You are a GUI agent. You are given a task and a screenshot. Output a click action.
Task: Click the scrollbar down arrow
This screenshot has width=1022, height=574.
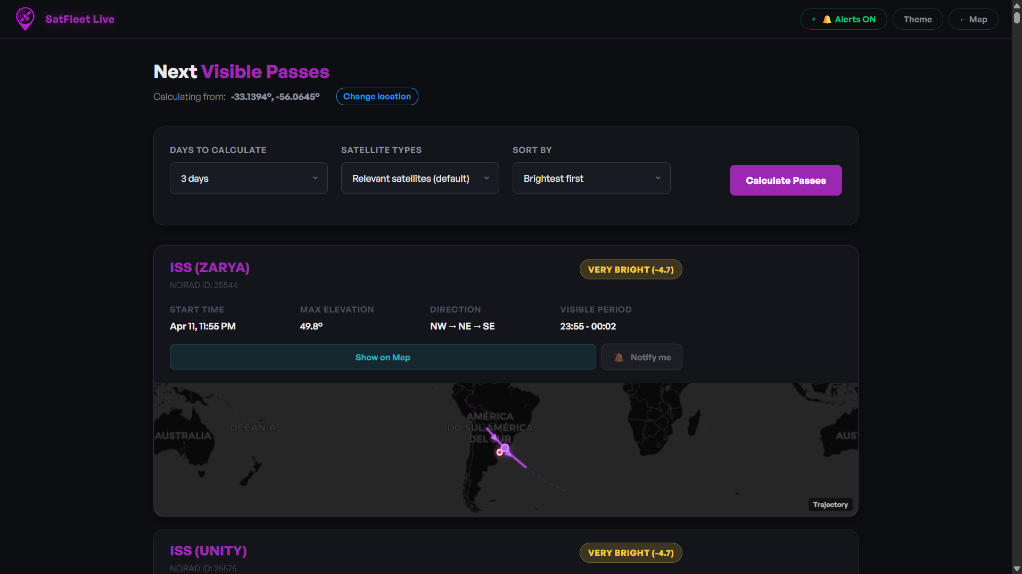click(1017, 568)
